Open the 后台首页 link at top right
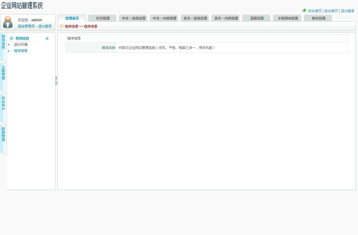358x235 pixels. (314, 10)
